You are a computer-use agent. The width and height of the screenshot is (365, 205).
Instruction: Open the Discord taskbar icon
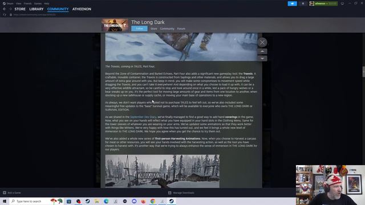134,201
